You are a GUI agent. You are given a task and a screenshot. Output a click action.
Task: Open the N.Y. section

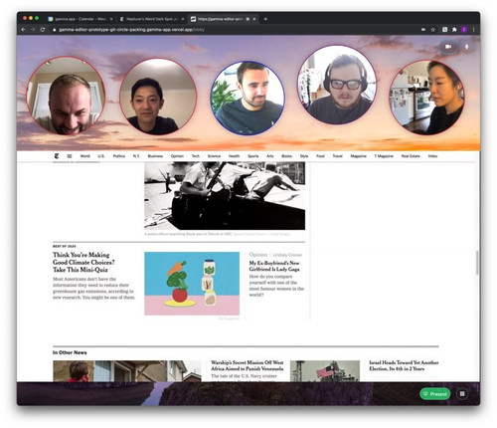[136, 156]
